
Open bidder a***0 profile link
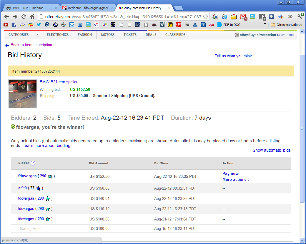pos(22,188)
